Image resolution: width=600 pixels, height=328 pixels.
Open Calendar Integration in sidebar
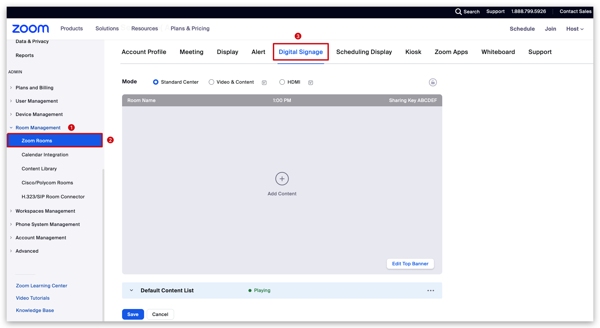coord(45,155)
